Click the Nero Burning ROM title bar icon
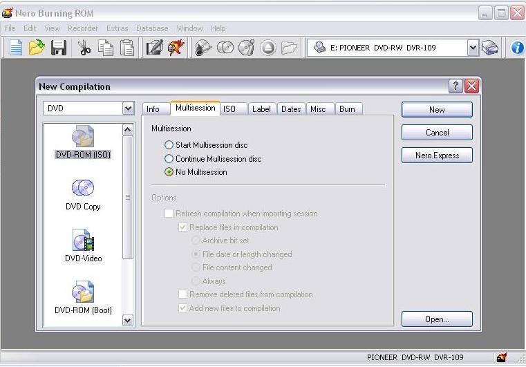The height and width of the screenshot is (367, 526). pyautogui.click(x=8, y=13)
